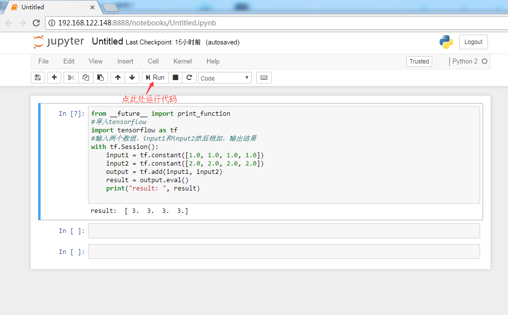The image size is (508, 315).
Task: Click the Jupyter logo
Action: [59, 42]
